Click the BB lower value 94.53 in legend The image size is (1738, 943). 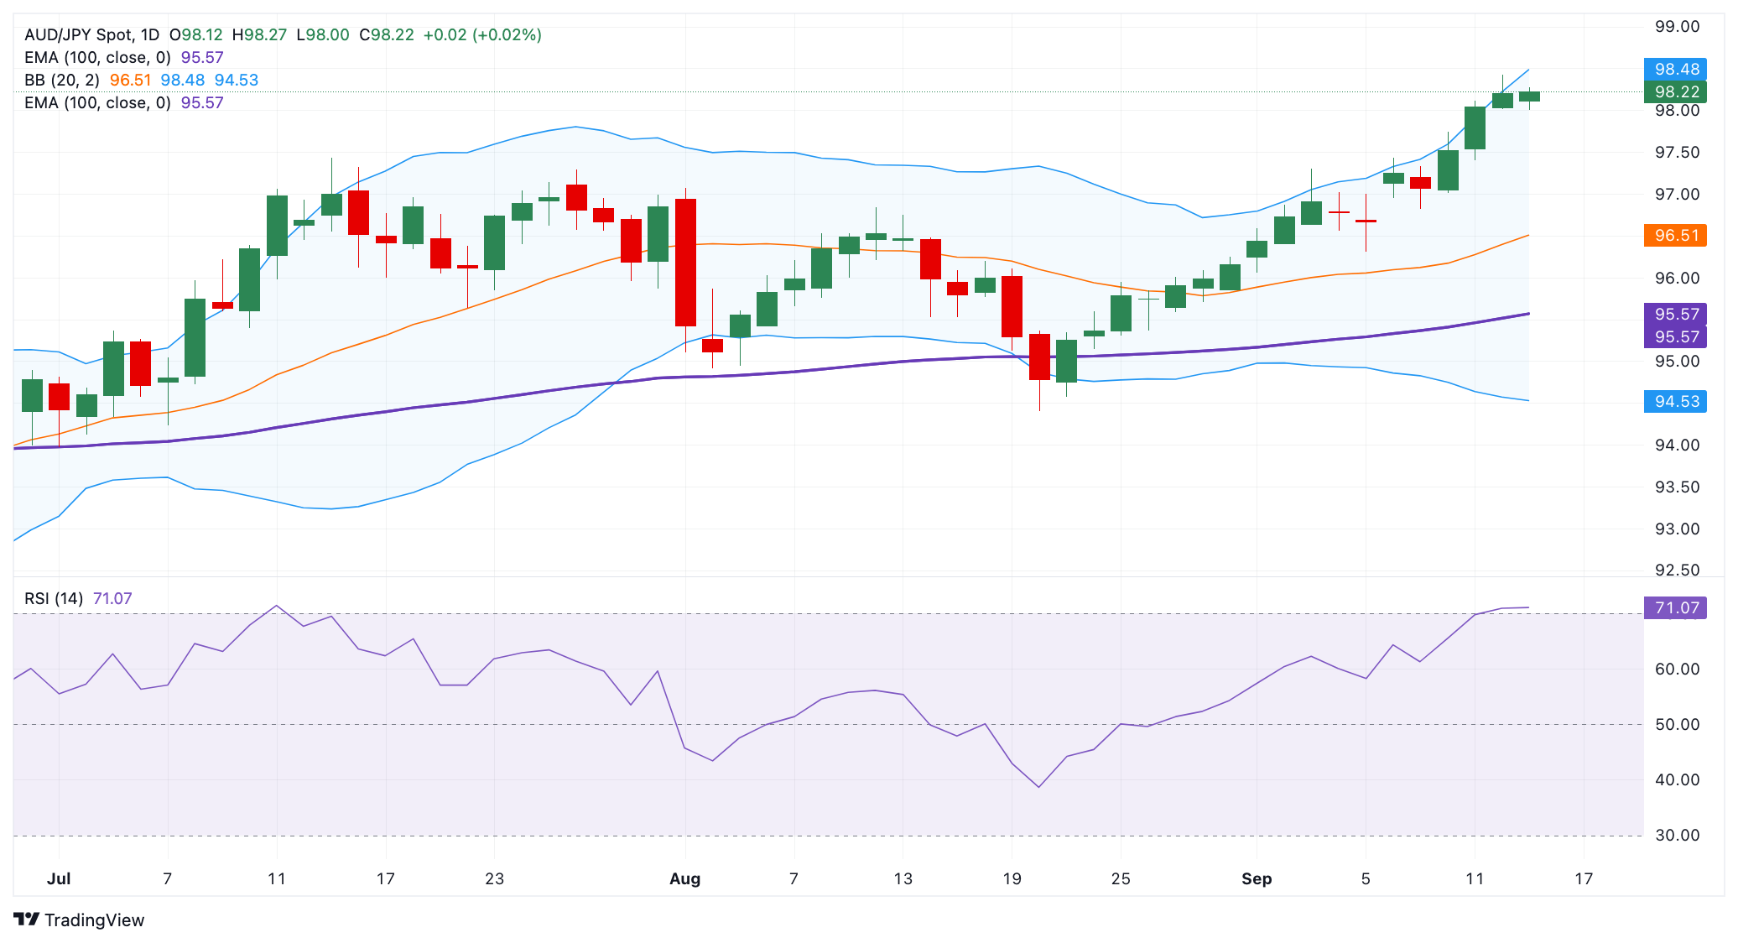pyautogui.click(x=237, y=81)
